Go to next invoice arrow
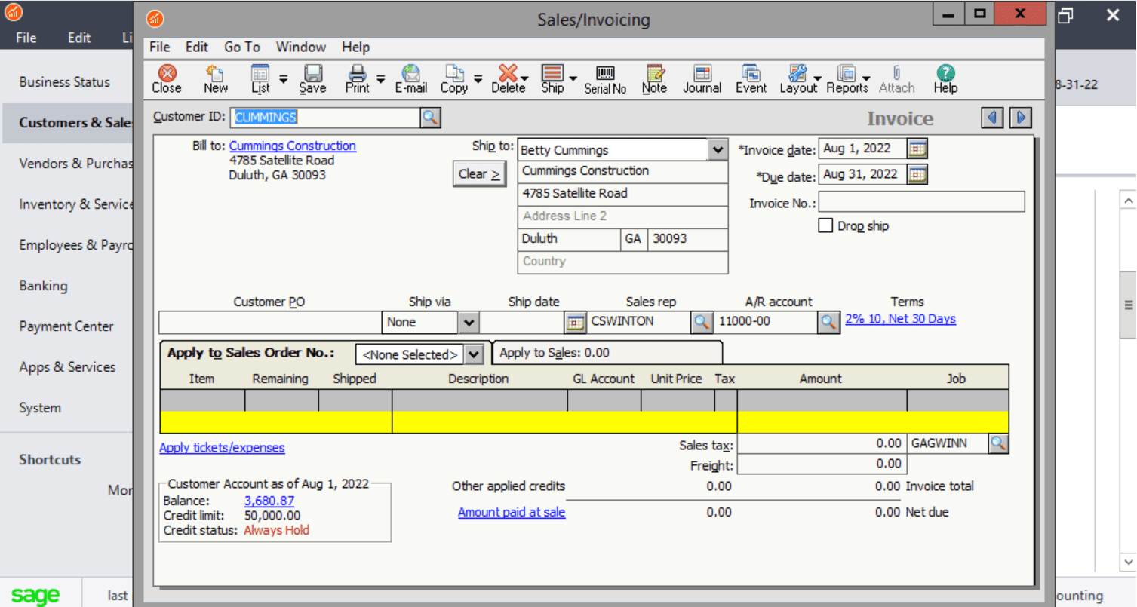 tap(1021, 118)
